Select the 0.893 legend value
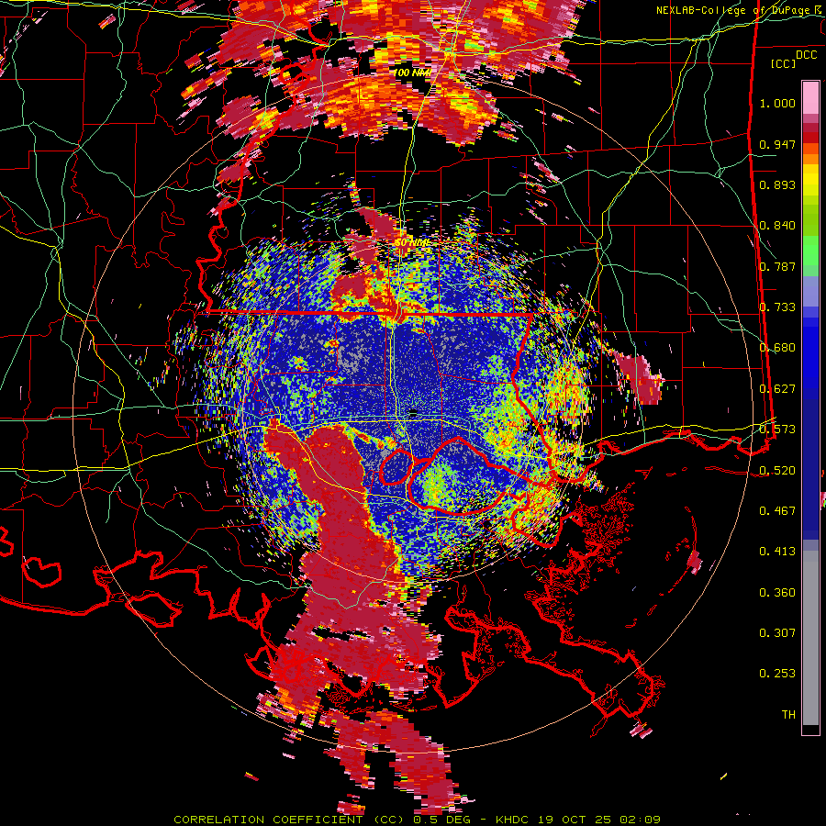 pos(777,184)
